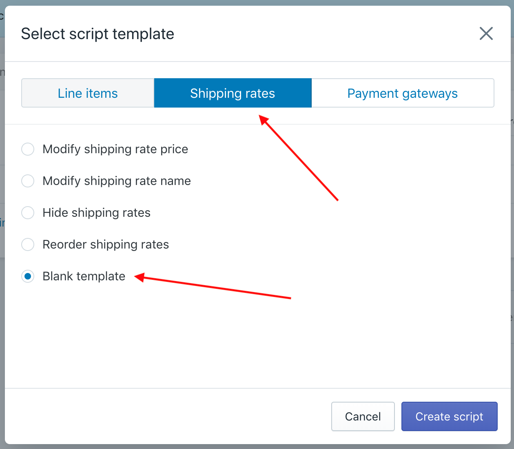Click the 'Hide shipping rates' label text

click(97, 213)
